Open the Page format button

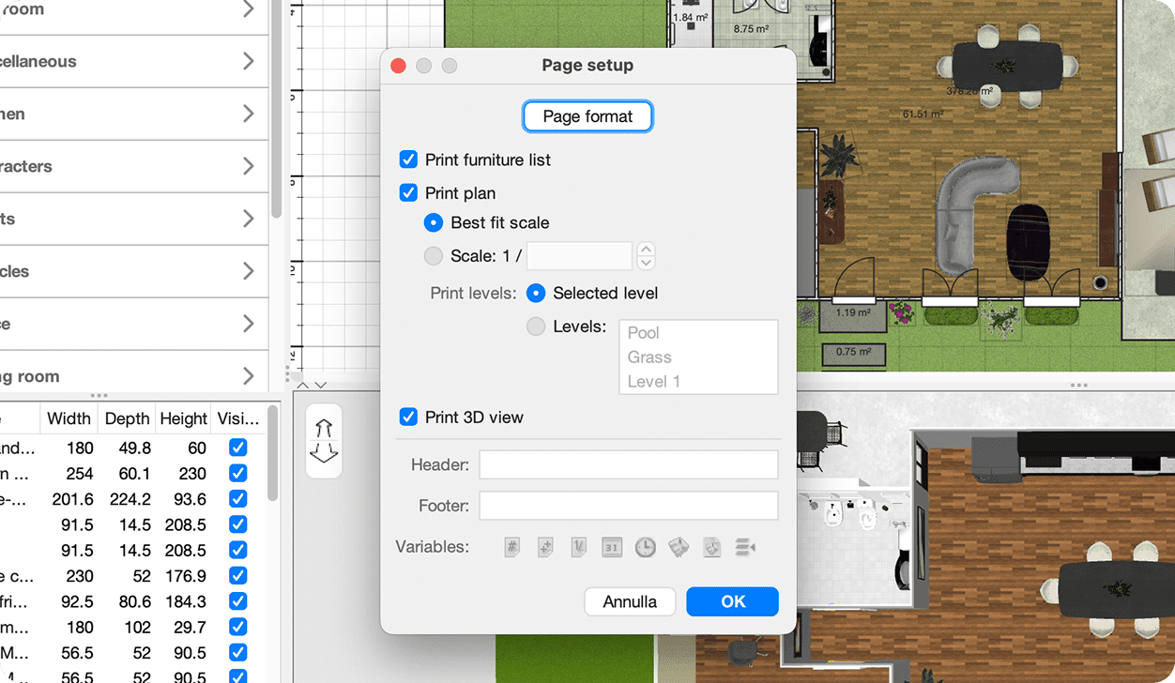click(x=587, y=116)
